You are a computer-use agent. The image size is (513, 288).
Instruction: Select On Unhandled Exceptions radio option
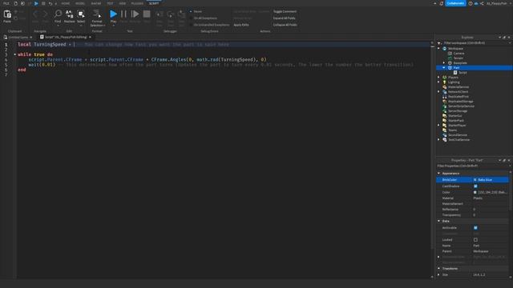click(191, 25)
